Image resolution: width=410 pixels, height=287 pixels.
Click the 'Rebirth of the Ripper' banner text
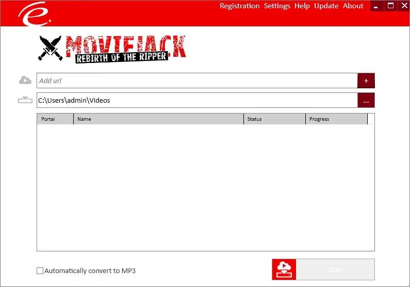point(121,57)
